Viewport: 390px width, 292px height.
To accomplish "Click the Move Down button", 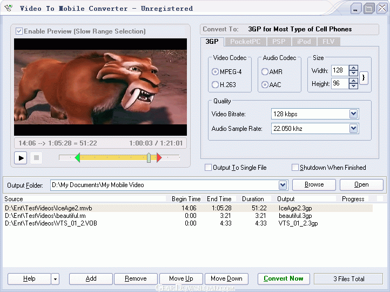I will pyautogui.click(x=226, y=279).
